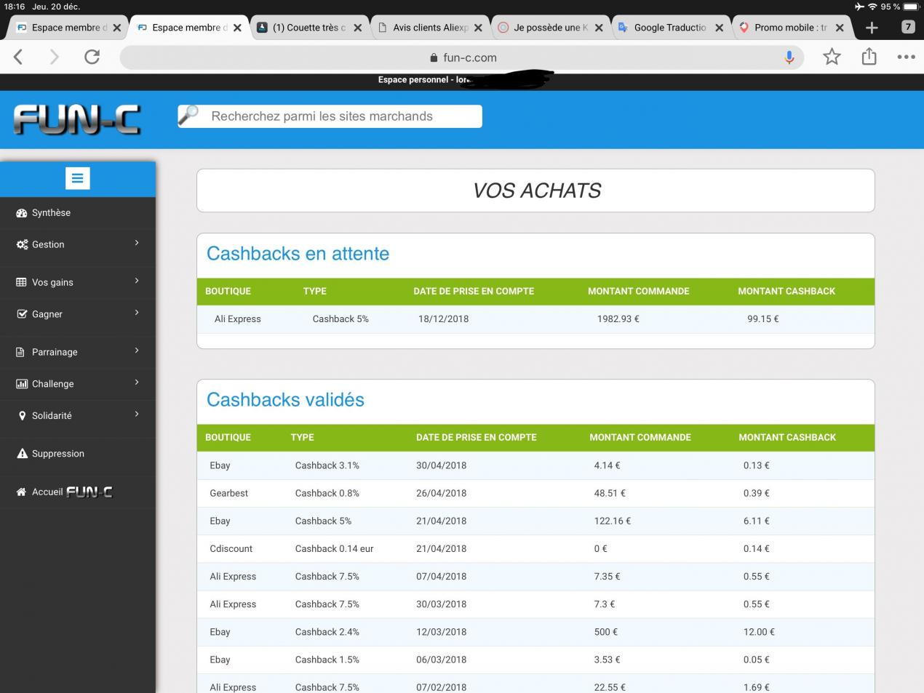Image resolution: width=924 pixels, height=693 pixels.
Task: Click the Recherchez parmi les sites marchands field
Action: [330, 116]
